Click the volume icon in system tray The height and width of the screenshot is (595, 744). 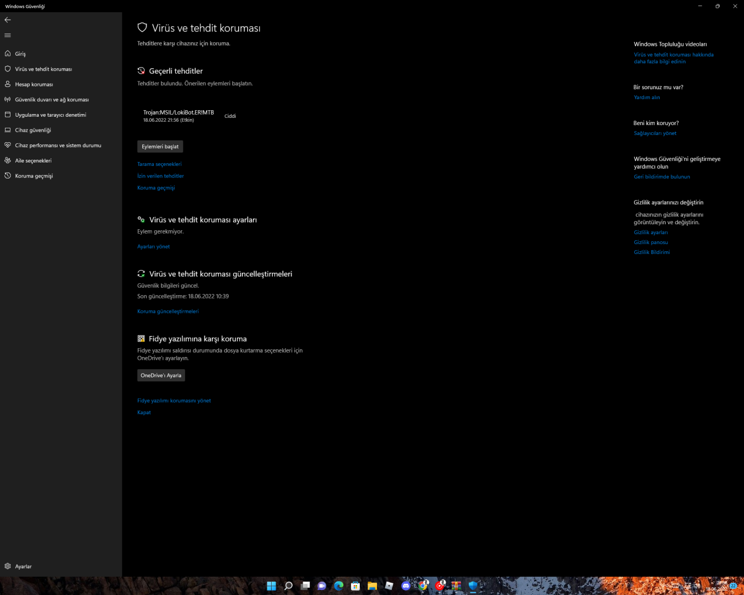click(697, 586)
